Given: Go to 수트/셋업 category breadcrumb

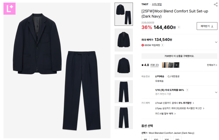Looking at the screenshot, I should coord(157,4).
